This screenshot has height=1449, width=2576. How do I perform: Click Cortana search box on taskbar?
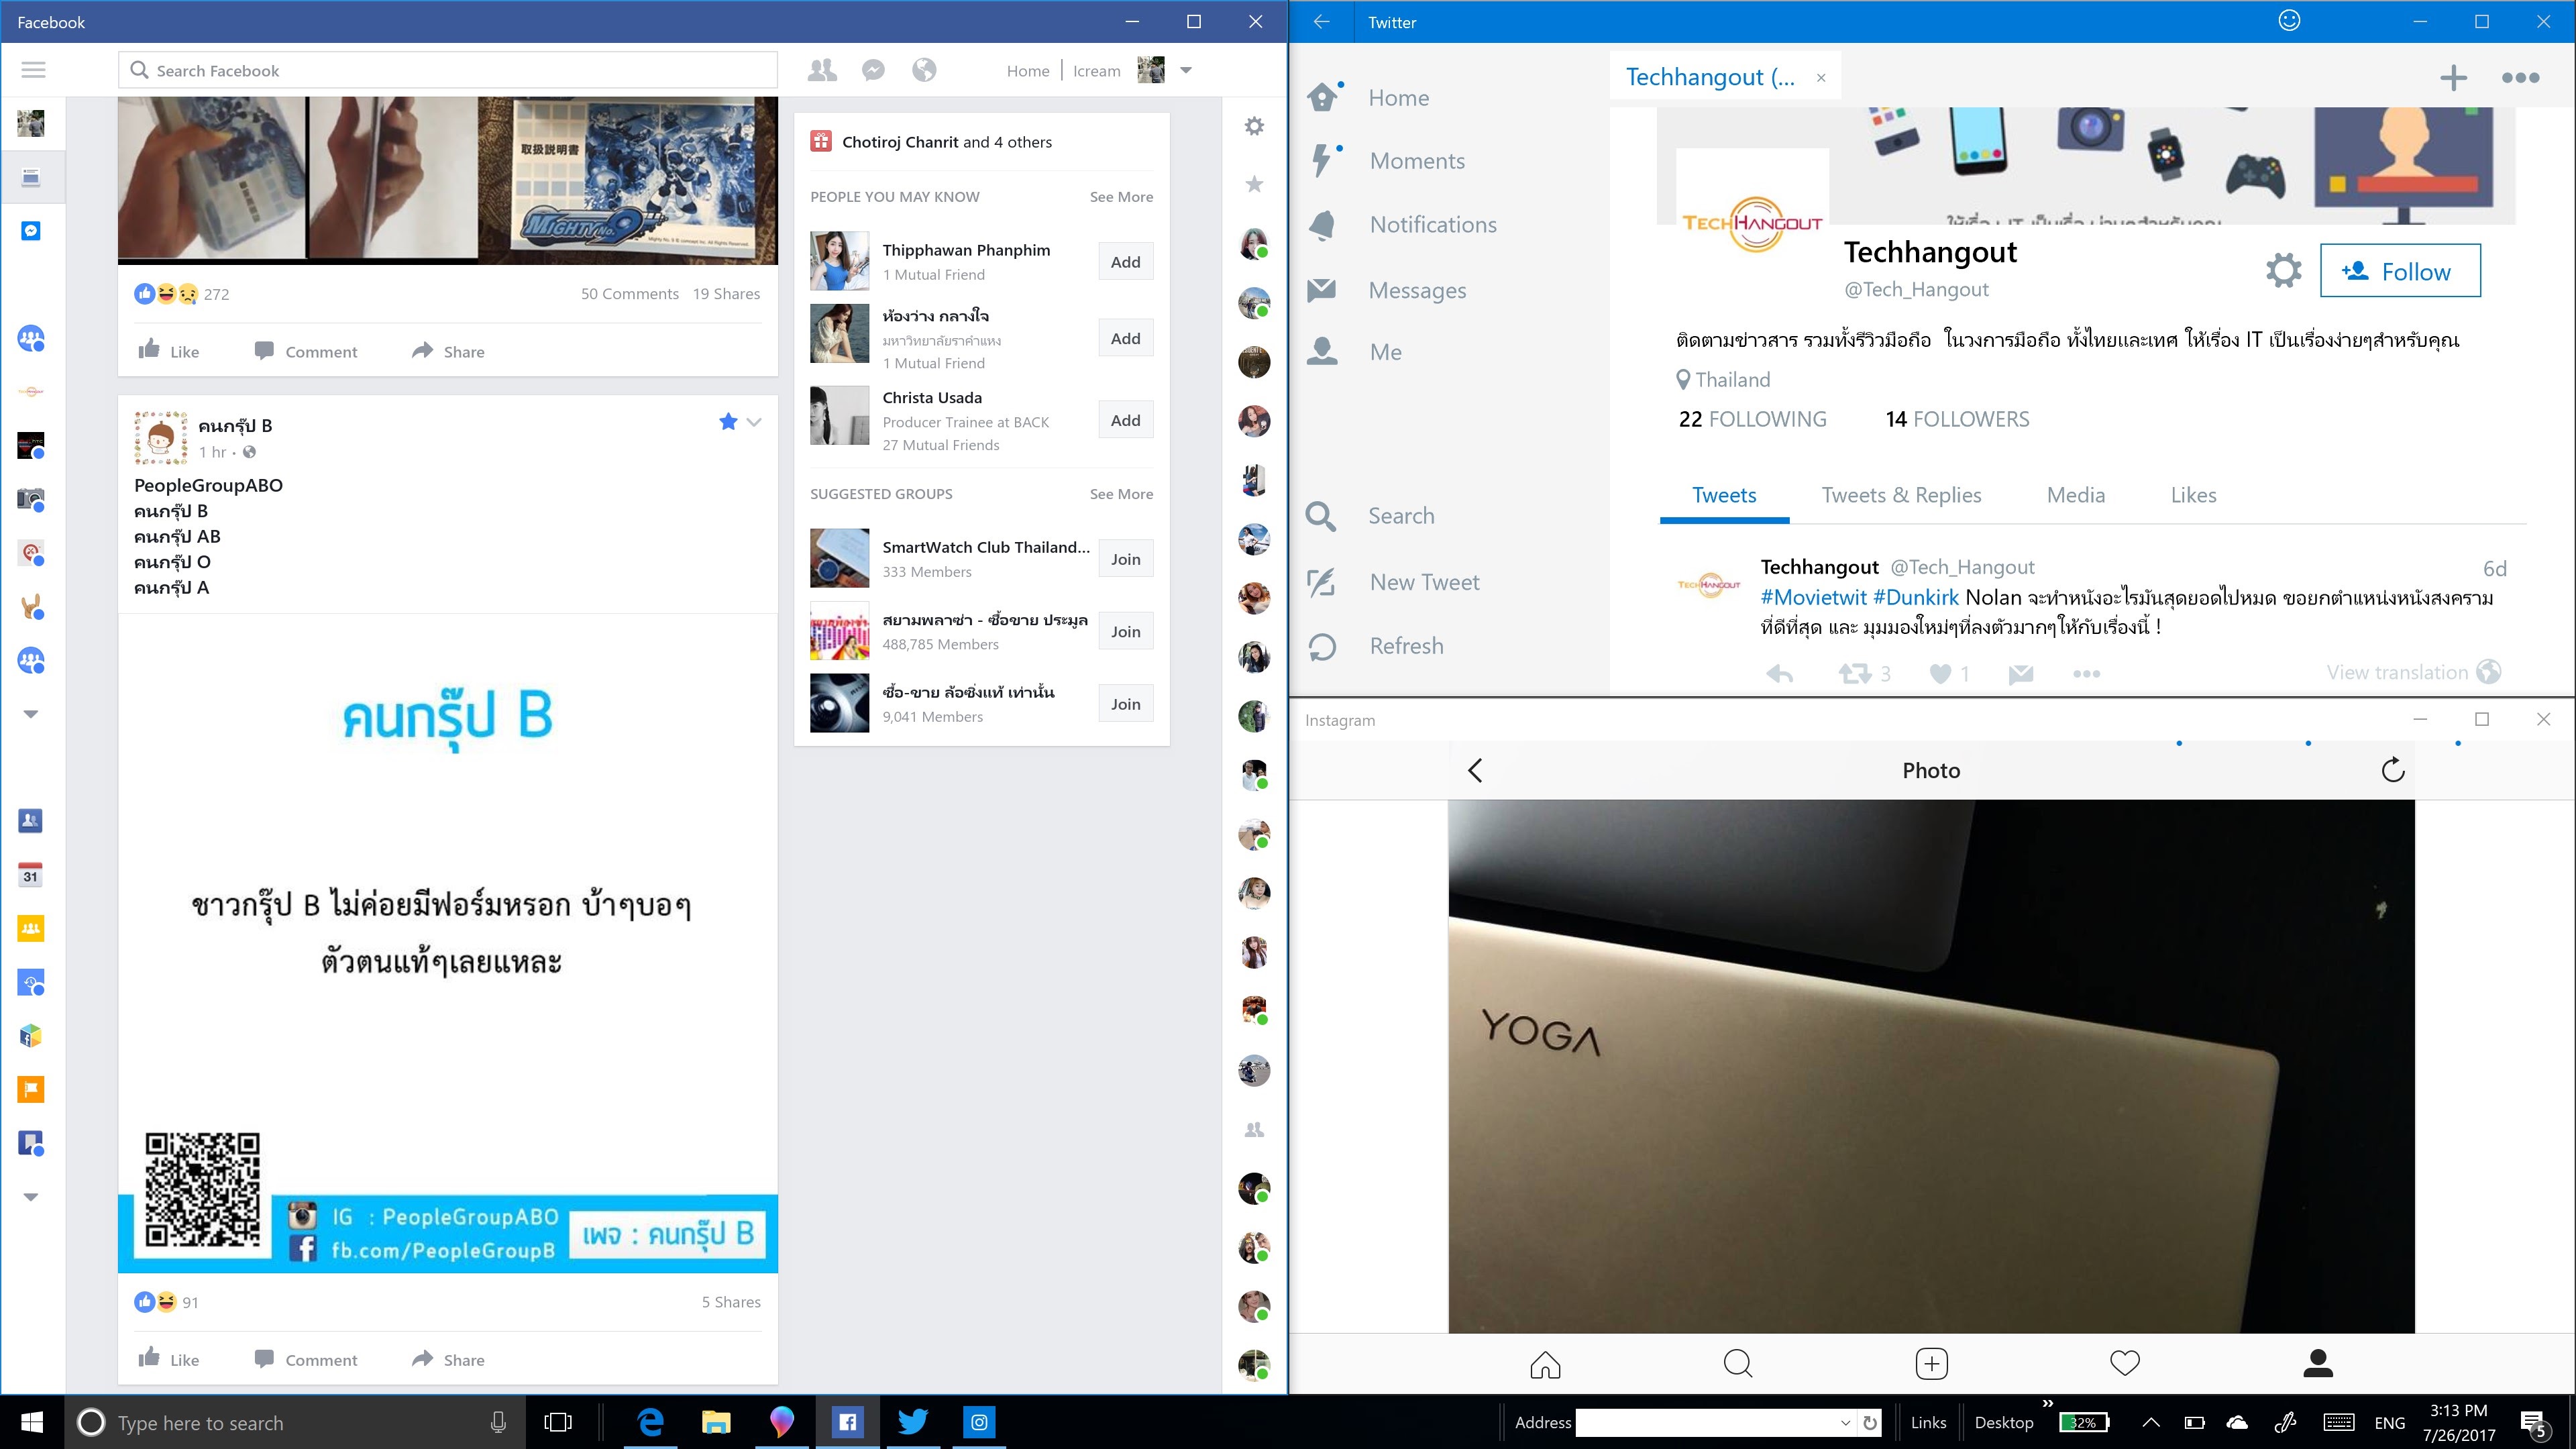(295, 1422)
